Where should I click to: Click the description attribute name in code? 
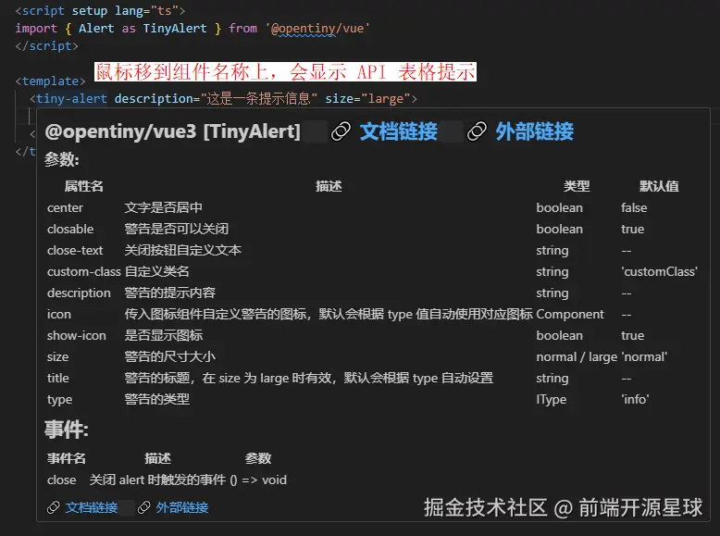click(x=154, y=99)
